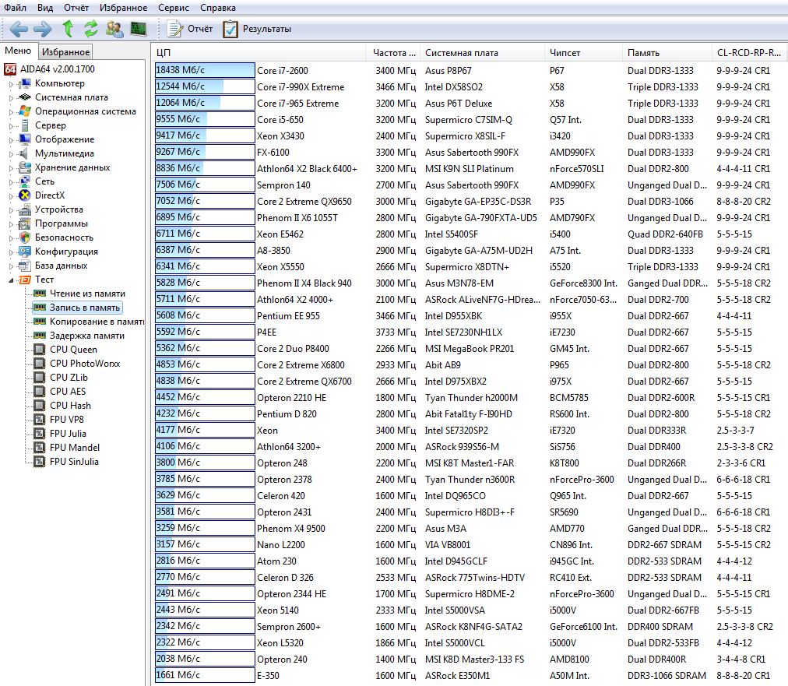
Task: Switch to the Меню tab
Action: [x=18, y=51]
